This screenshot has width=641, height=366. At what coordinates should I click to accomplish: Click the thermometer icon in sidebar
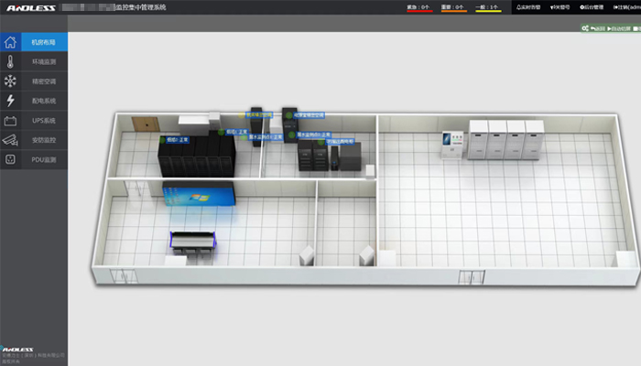pos(10,62)
